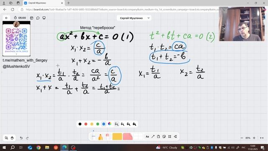The width and height of the screenshot is (268, 151).
Task: Open Task View on the taskbar
Action: pyautogui.click(x=21, y=147)
